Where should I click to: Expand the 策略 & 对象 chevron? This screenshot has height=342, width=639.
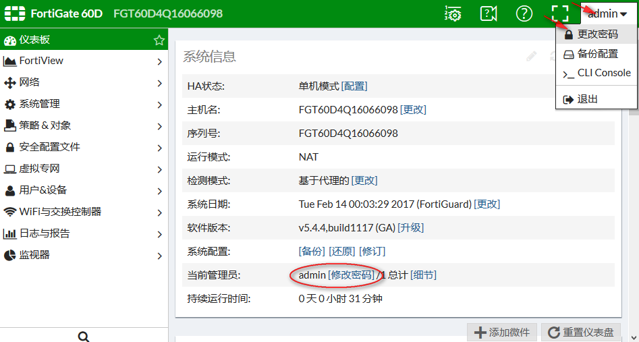(x=159, y=126)
